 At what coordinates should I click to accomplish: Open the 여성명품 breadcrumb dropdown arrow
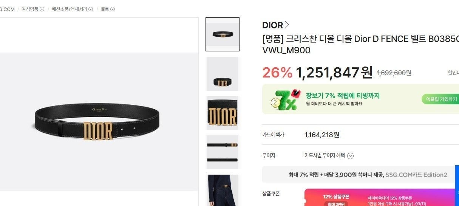click(42, 9)
